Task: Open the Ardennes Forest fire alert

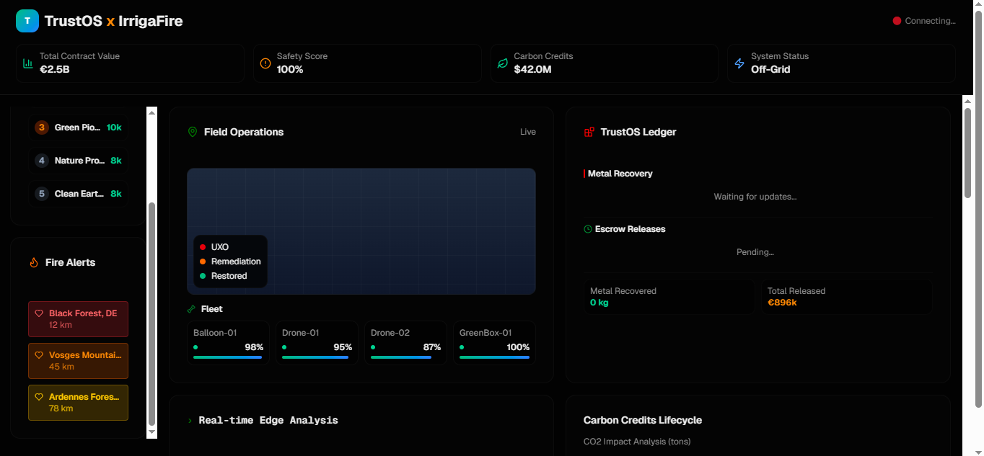Action: [78, 403]
